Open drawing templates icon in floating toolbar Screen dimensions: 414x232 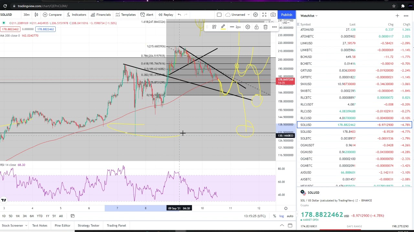[214, 27]
